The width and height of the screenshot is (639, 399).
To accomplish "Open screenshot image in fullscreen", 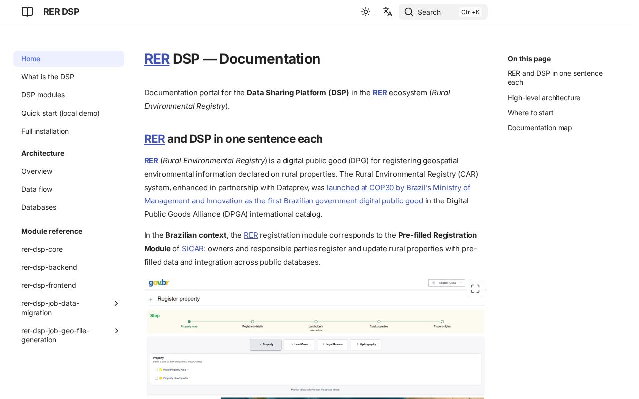I will coord(475,289).
